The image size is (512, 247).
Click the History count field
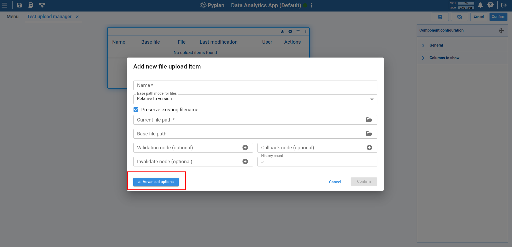point(317,162)
